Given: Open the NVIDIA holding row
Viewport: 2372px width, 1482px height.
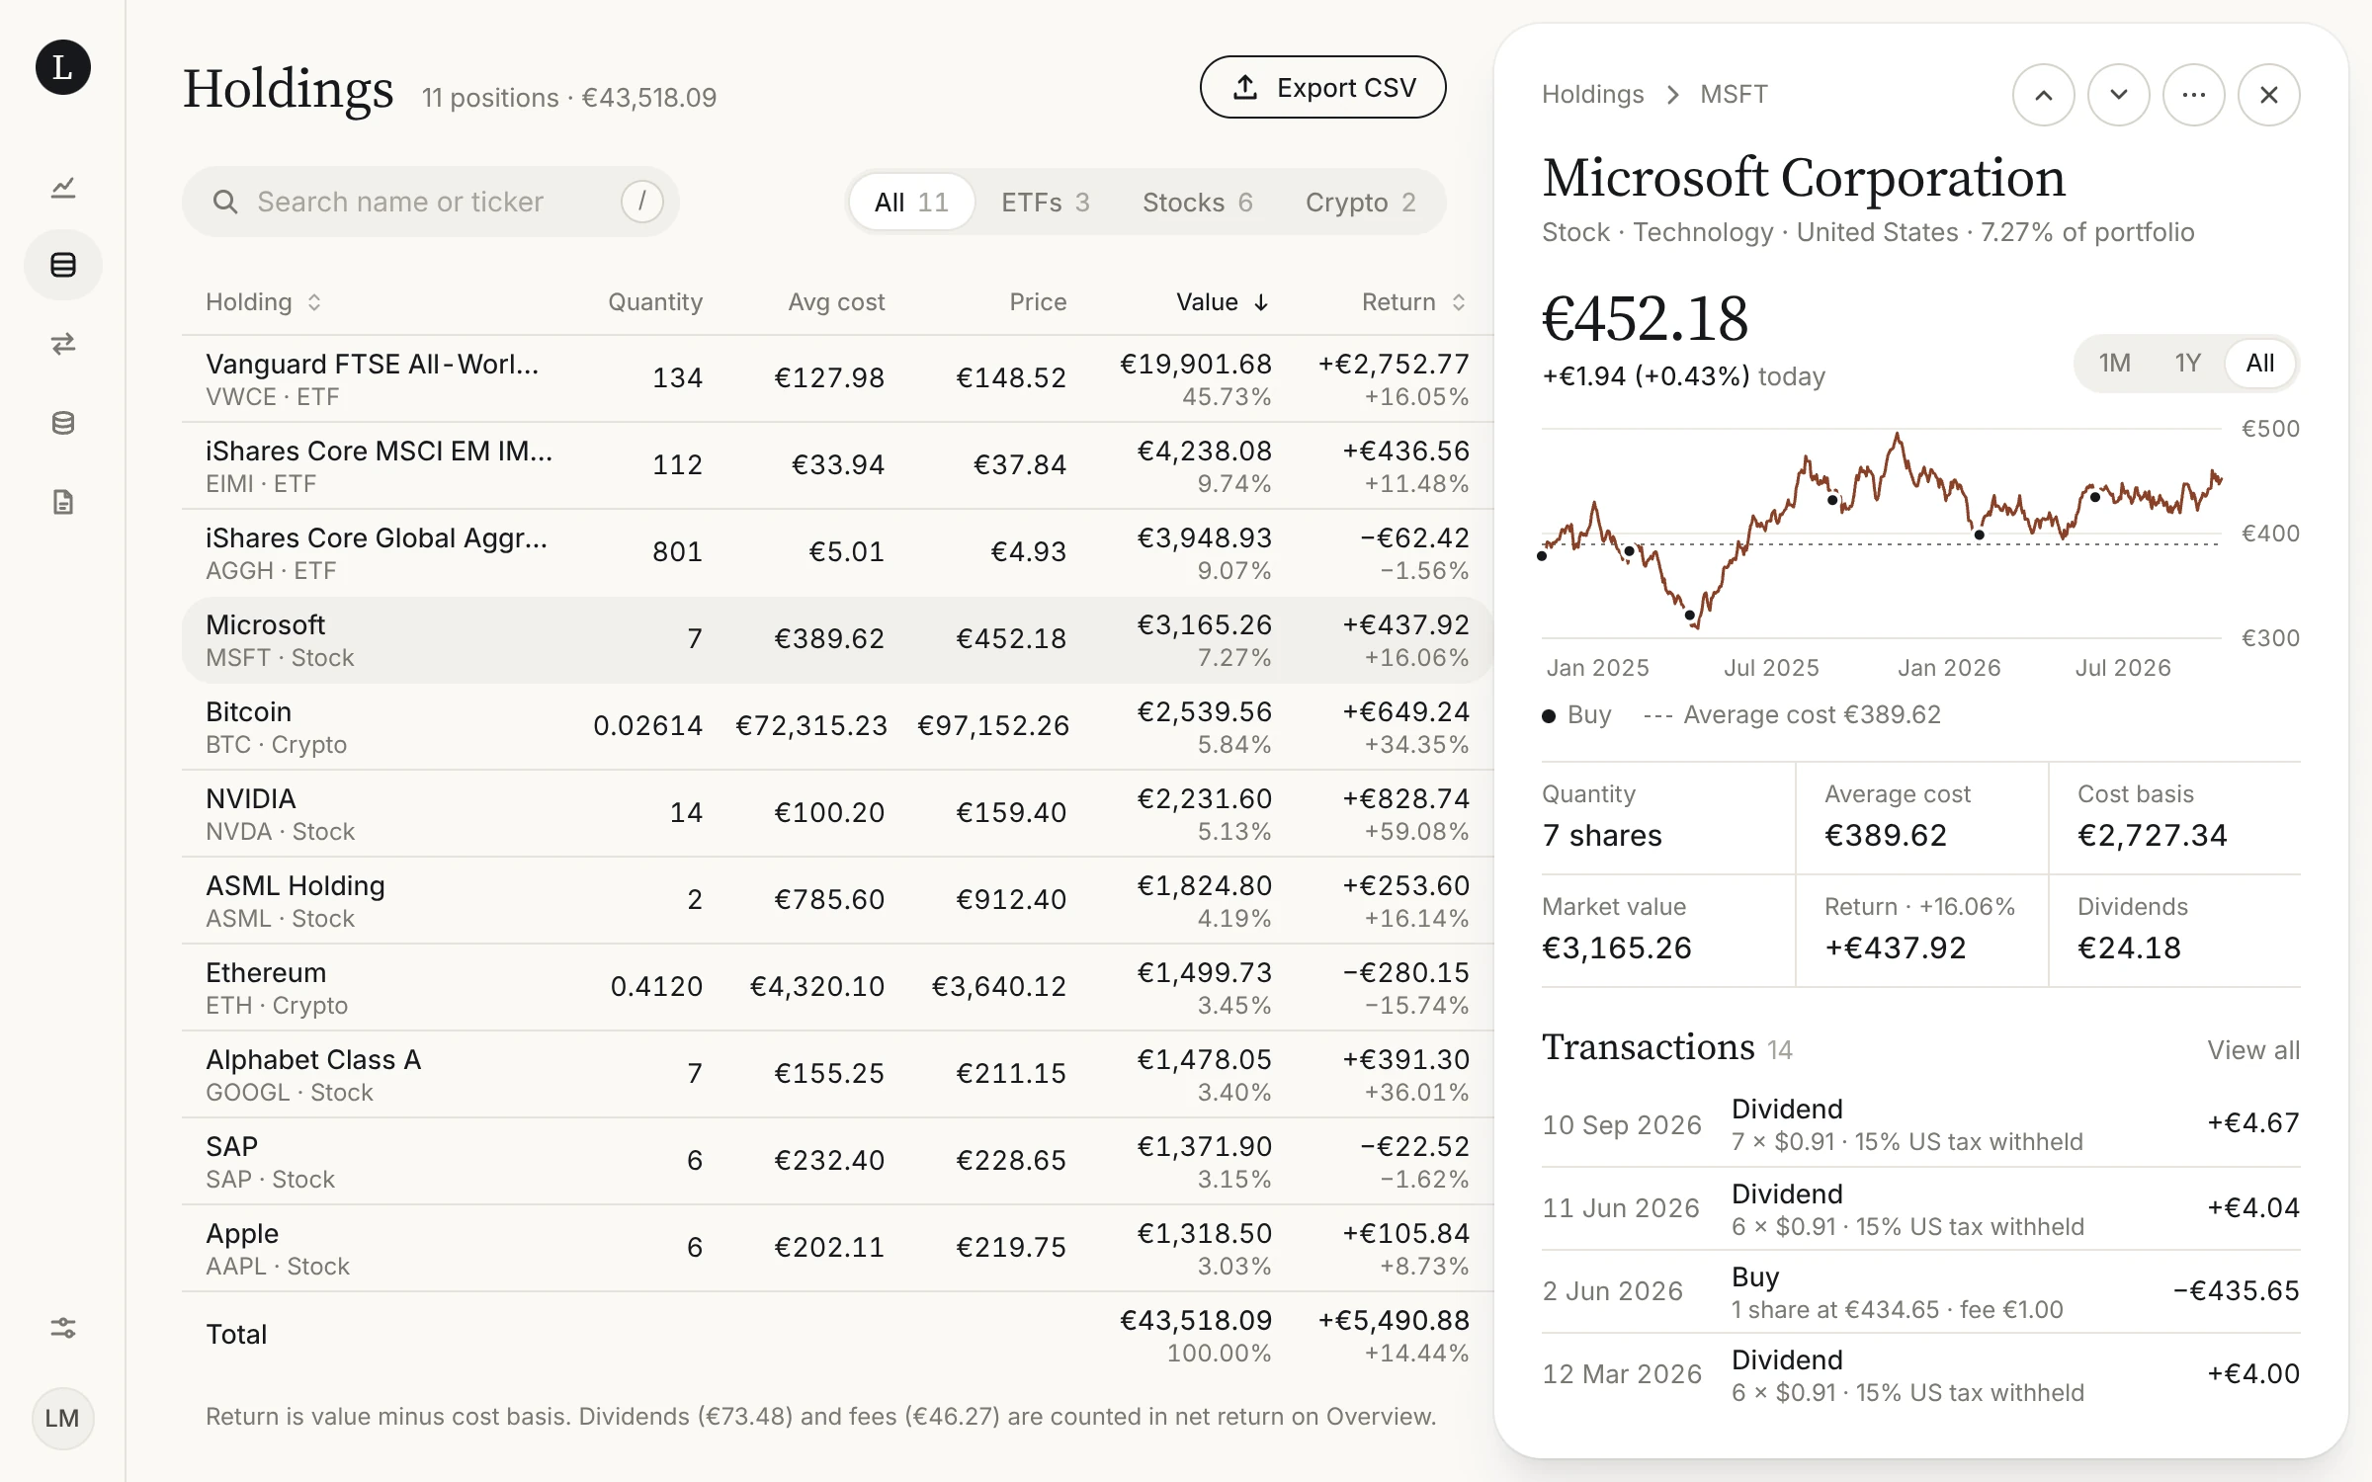Looking at the screenshot, I should click(x=837, y=813).
